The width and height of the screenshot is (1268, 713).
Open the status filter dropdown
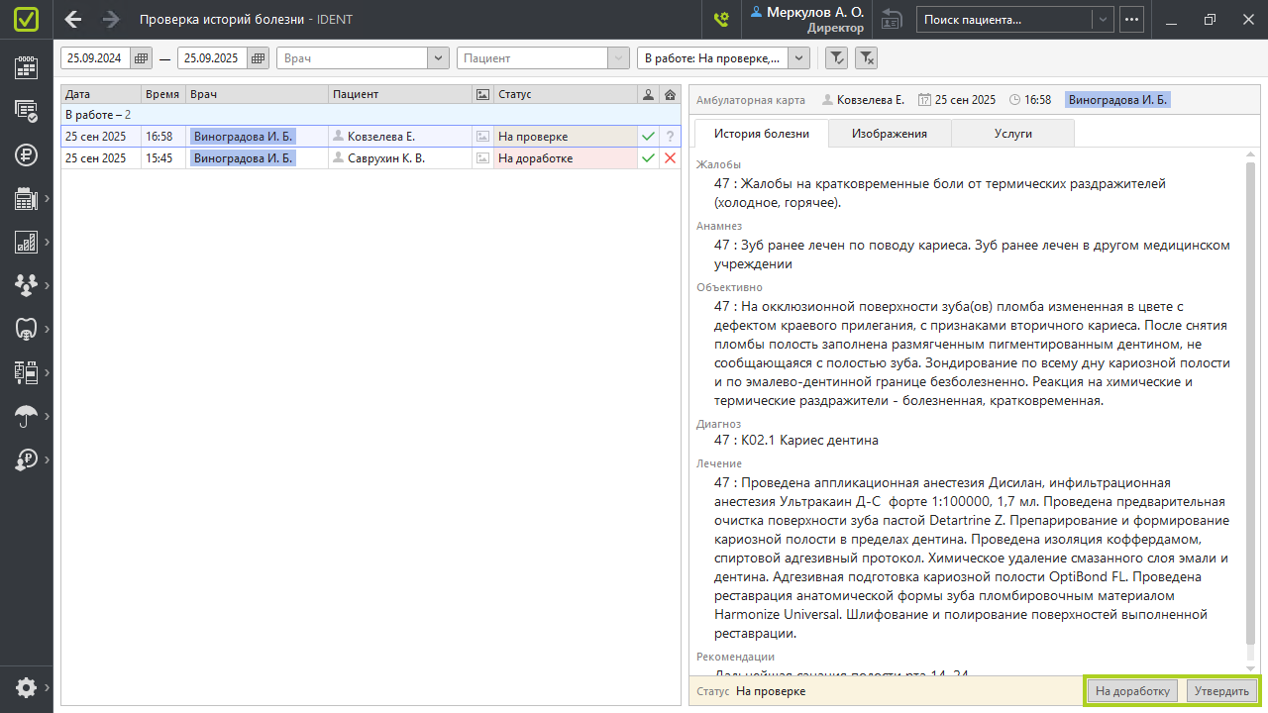pos(798,58)
